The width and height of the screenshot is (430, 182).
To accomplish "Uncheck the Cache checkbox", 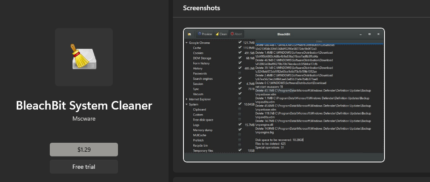I will (x=240, y=47).
